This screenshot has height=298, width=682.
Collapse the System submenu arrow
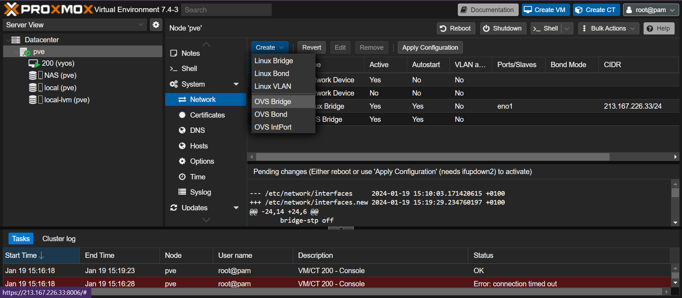(x=236, y=84)
